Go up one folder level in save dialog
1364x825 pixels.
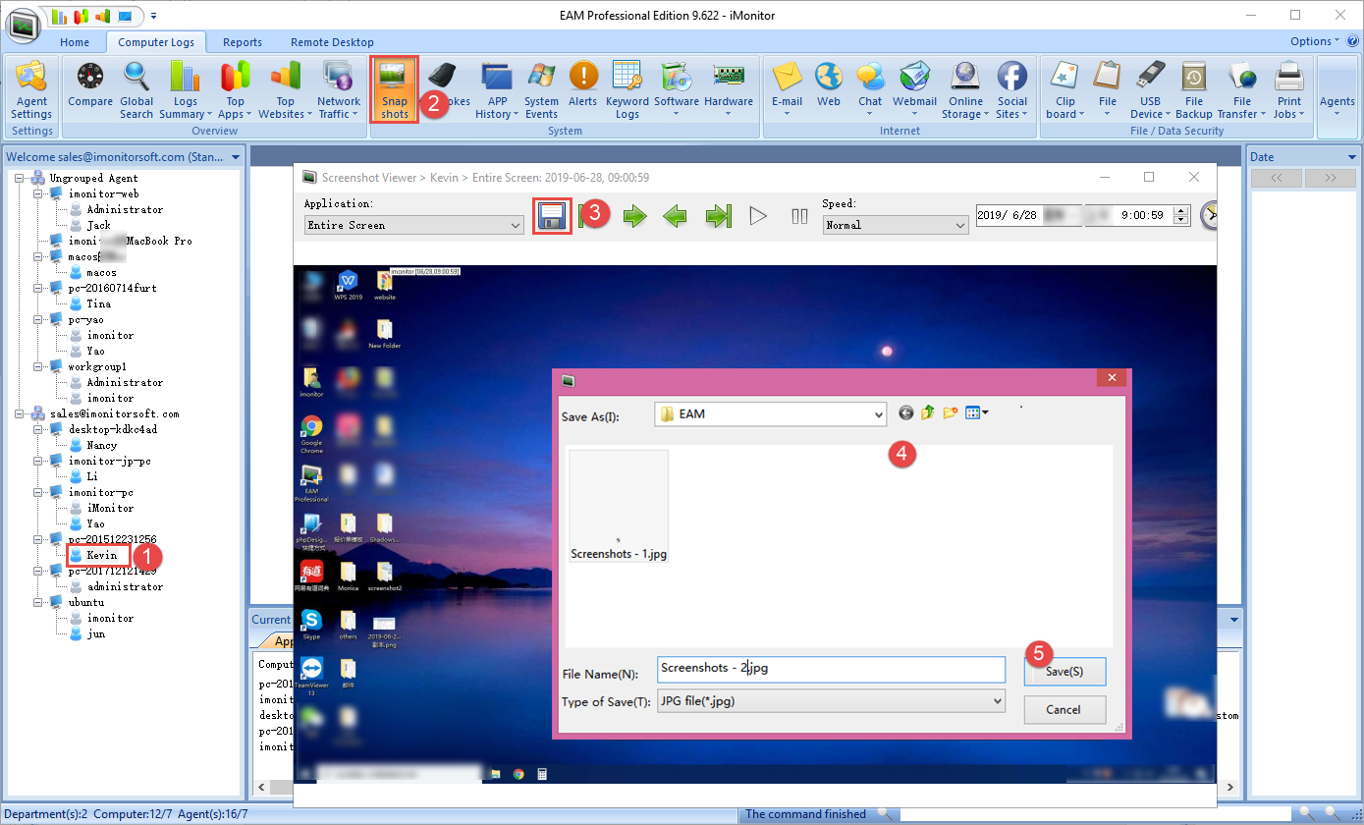point(927,413)
